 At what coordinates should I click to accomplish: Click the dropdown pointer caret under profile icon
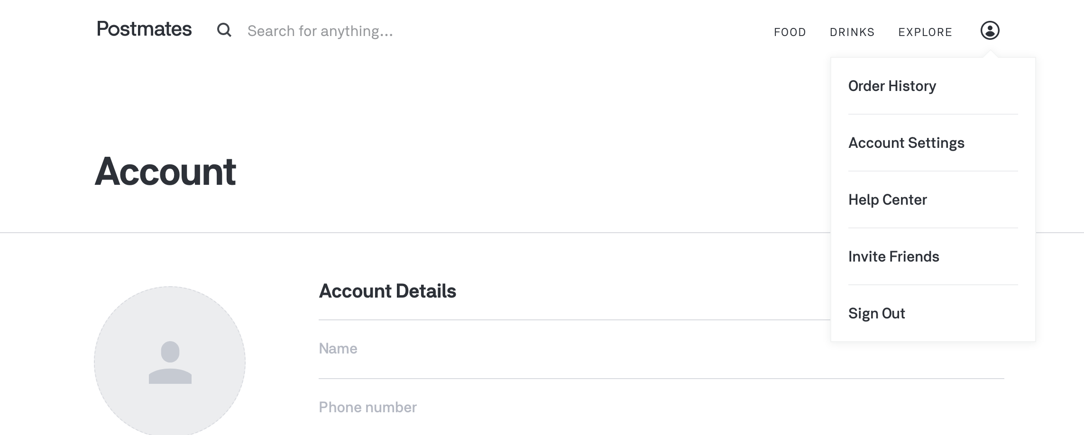[990, 54]
